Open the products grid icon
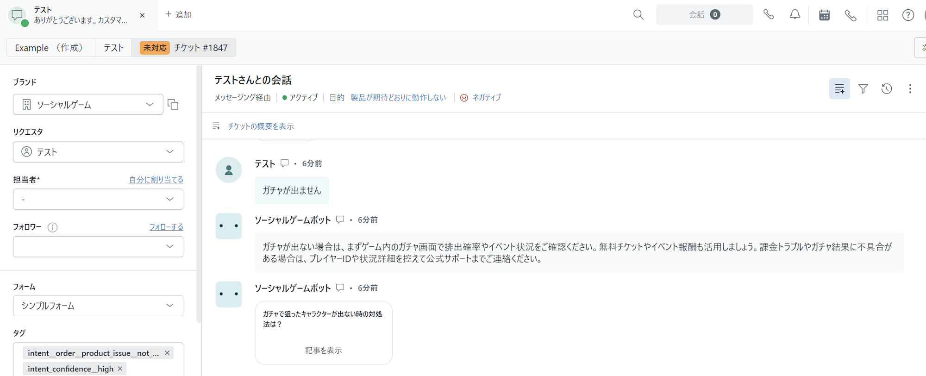This screenshot has height=376, width=926. click(x=882, y=15)
